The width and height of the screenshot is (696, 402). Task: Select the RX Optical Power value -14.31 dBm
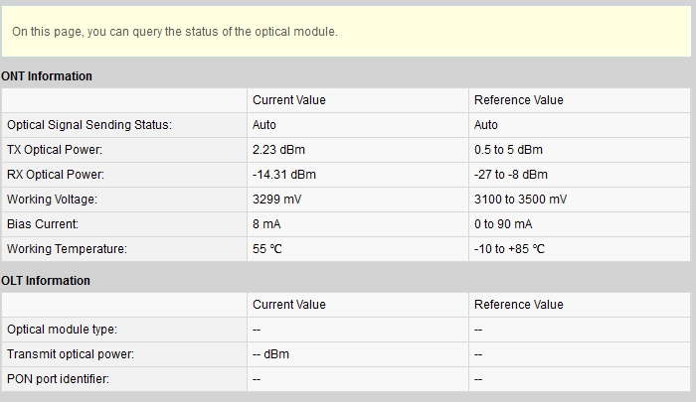click(x=284, y=175)
